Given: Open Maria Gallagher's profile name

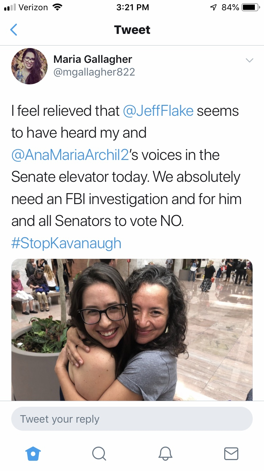Looking at the screenshot, I should pos(93,59).
